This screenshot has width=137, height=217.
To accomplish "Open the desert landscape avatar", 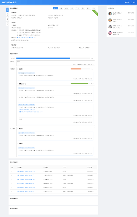I will 110,20.
